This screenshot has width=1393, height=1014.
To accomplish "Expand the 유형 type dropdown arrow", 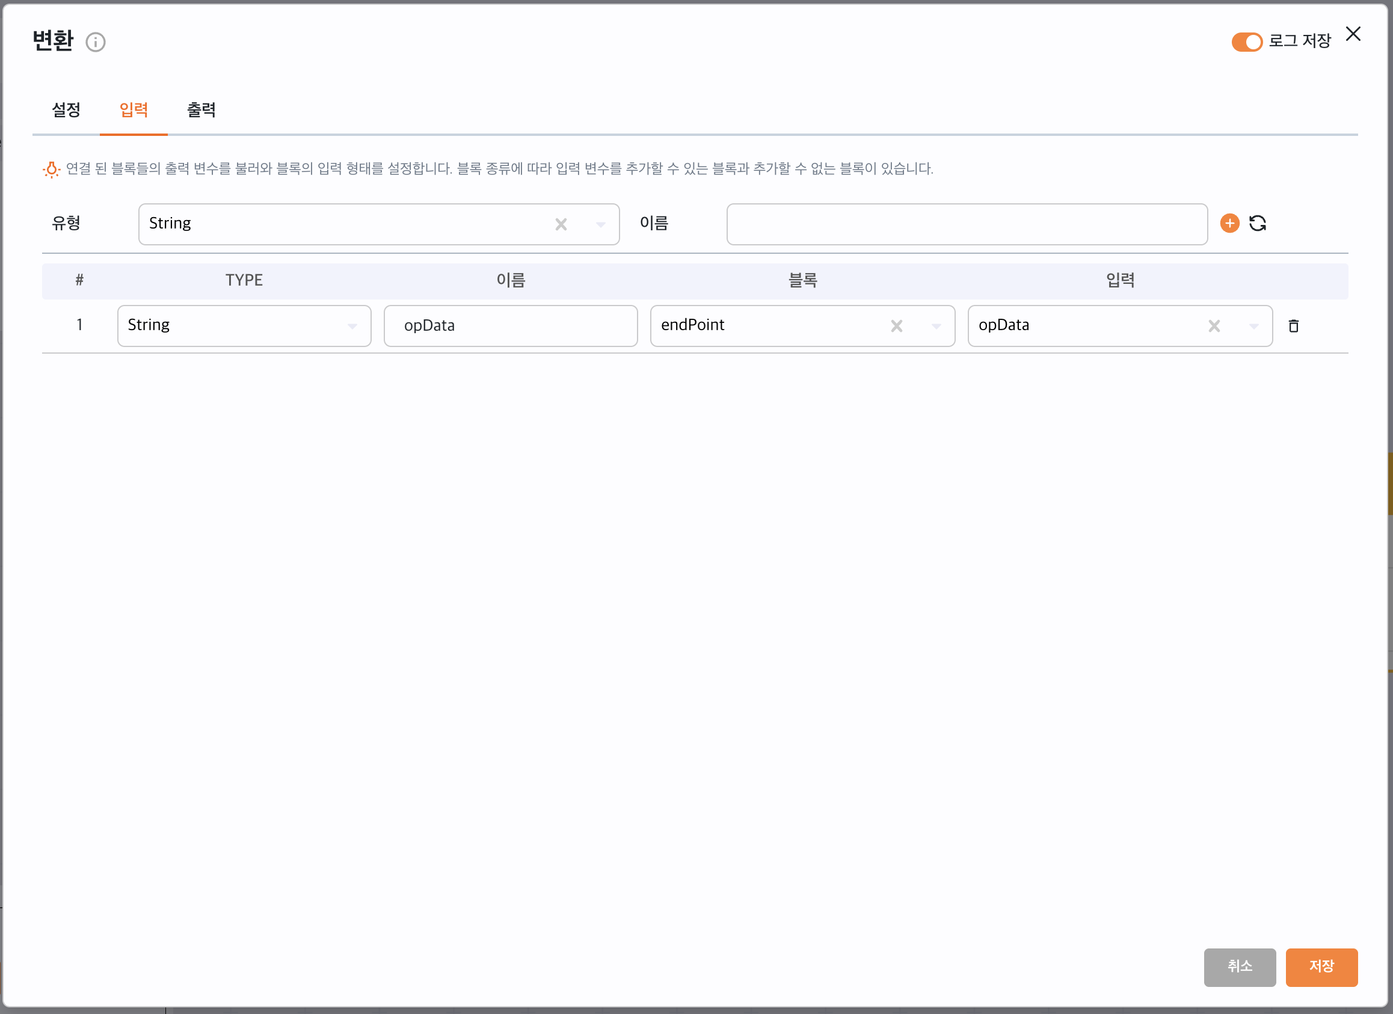I will (x=601, y=224).
